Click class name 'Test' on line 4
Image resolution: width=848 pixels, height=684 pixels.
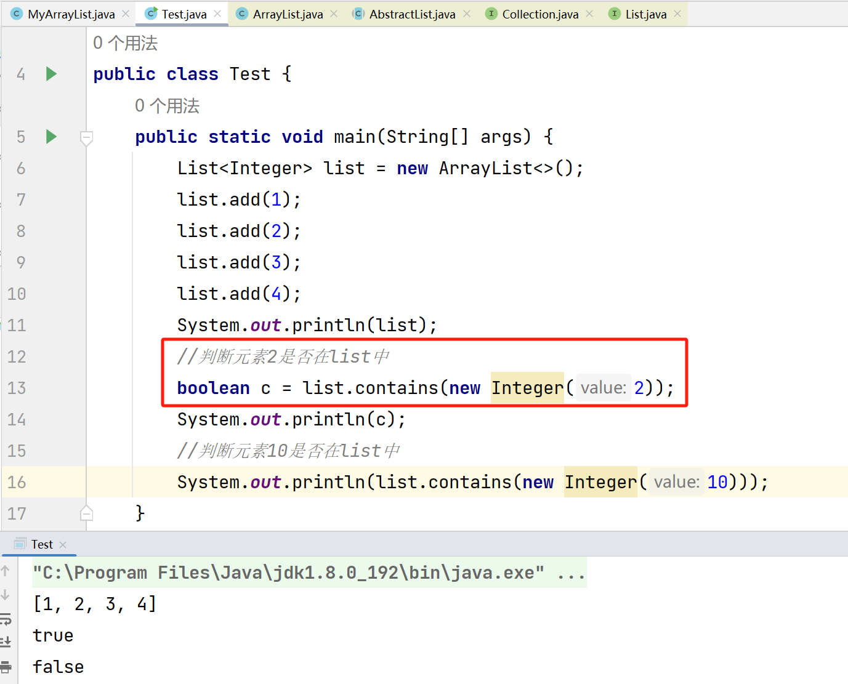coord(250,74)
